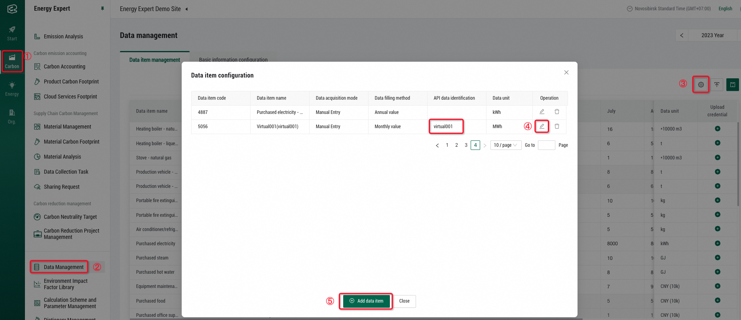The image size is (741, 320).
Task: Open the Energy module in sidebar
Action: pyautogui.click(x=12, y=89)
